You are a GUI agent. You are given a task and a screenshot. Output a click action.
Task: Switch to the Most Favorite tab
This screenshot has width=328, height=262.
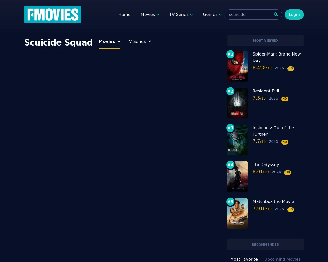(x=244, y=259)
